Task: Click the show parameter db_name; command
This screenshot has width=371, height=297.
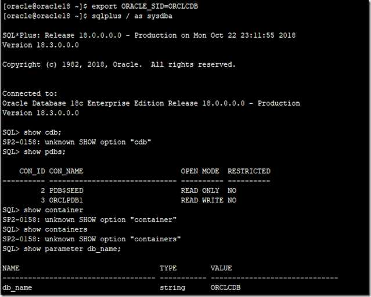Action: 72,249
